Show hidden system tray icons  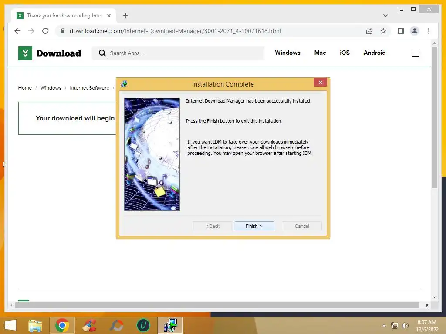coord(384,326)
